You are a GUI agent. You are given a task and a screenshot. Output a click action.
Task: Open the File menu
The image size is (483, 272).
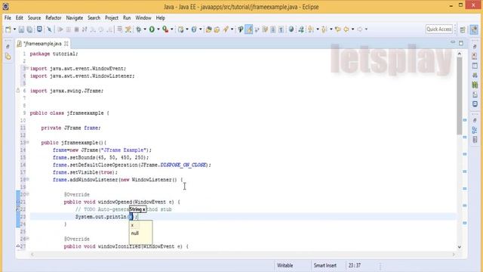(8, 18)
